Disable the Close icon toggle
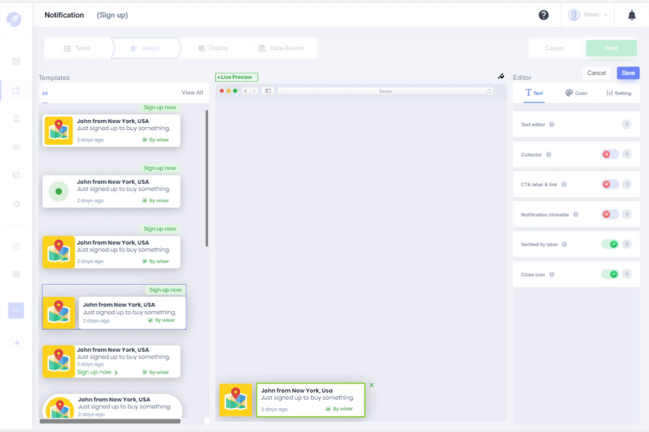Image resolution: width=649 pixels, height=432 pixels. (610, 274)
